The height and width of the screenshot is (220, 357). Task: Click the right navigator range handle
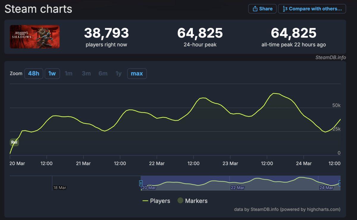pos(340,183)
